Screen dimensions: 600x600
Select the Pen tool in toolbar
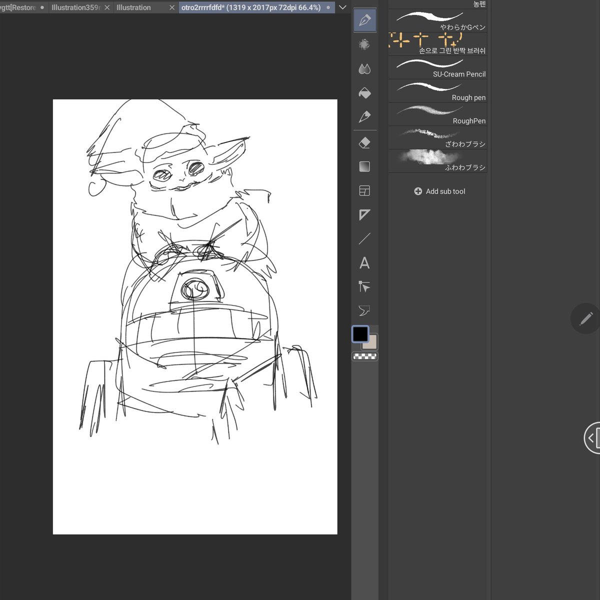tap(364, 20)
